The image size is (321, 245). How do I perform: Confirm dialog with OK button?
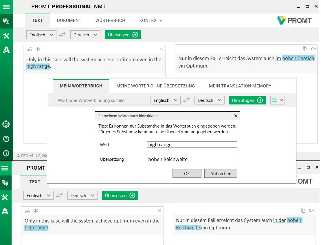(x=187, y=173)
